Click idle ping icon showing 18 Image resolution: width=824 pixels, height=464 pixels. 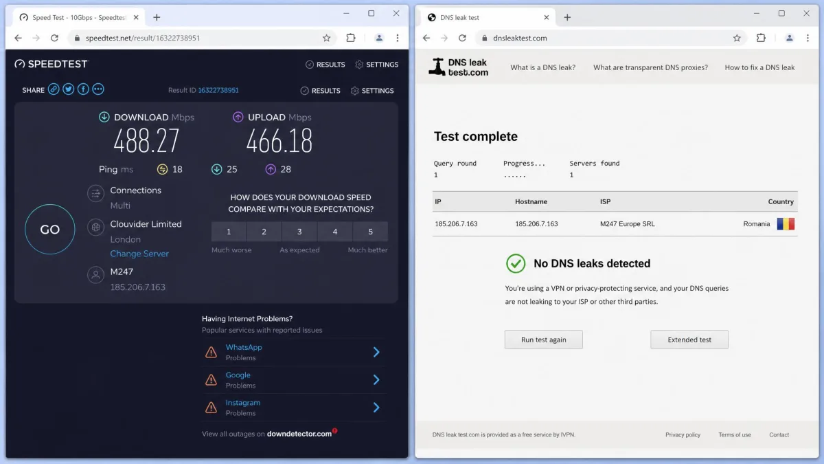click(162, 169)
